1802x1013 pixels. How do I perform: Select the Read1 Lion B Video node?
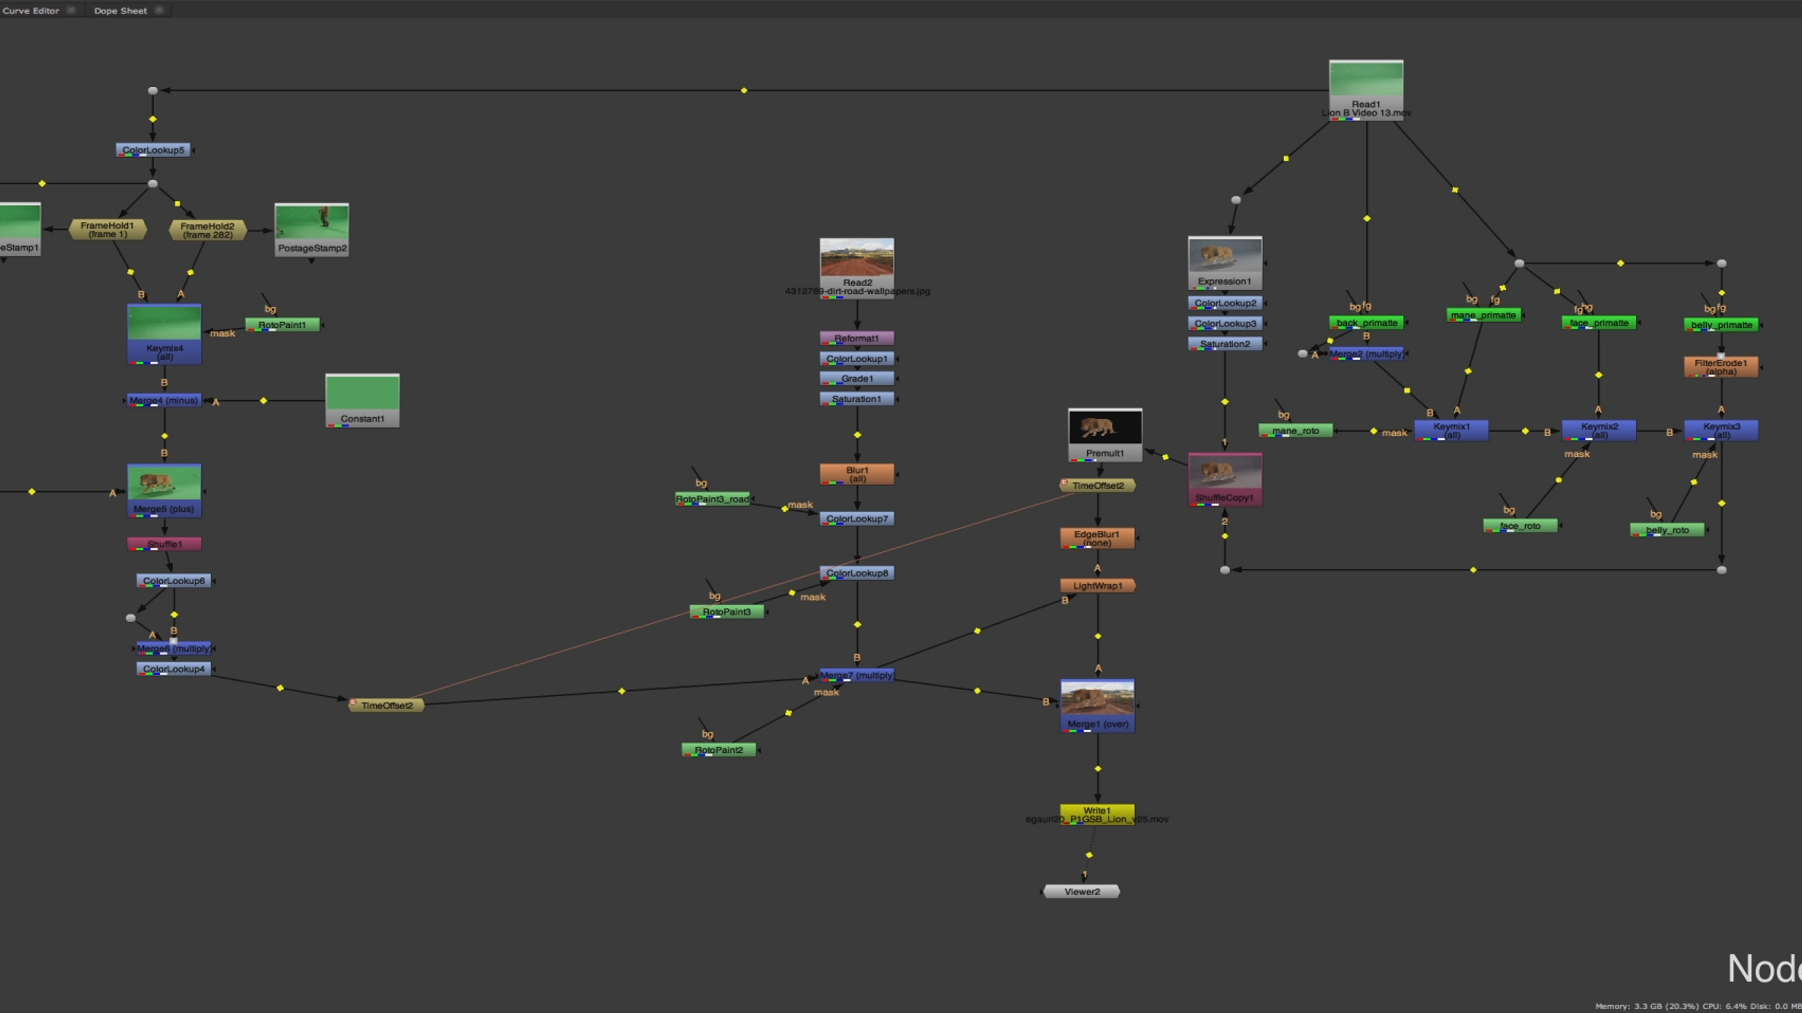(1366, 90)
